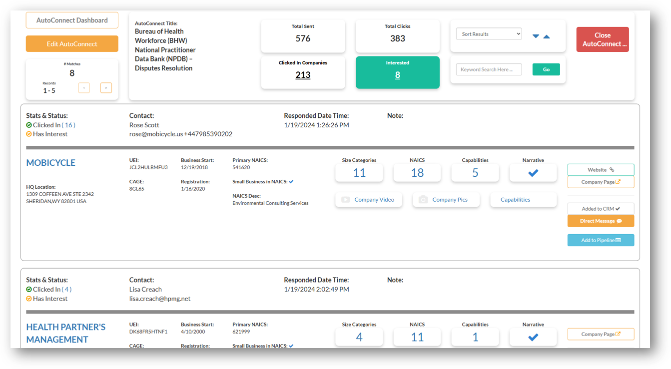Go to previous records page arrow
Screen dimensions: 671x369
coord(84,88)
